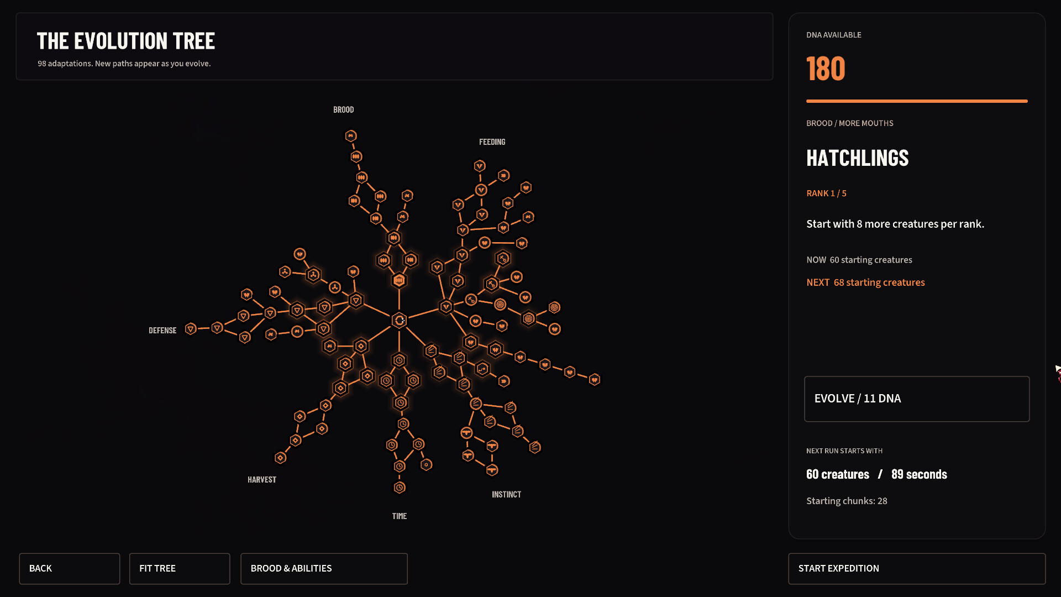
Task: Click the Instinct branch label
Action: (506, 495)
